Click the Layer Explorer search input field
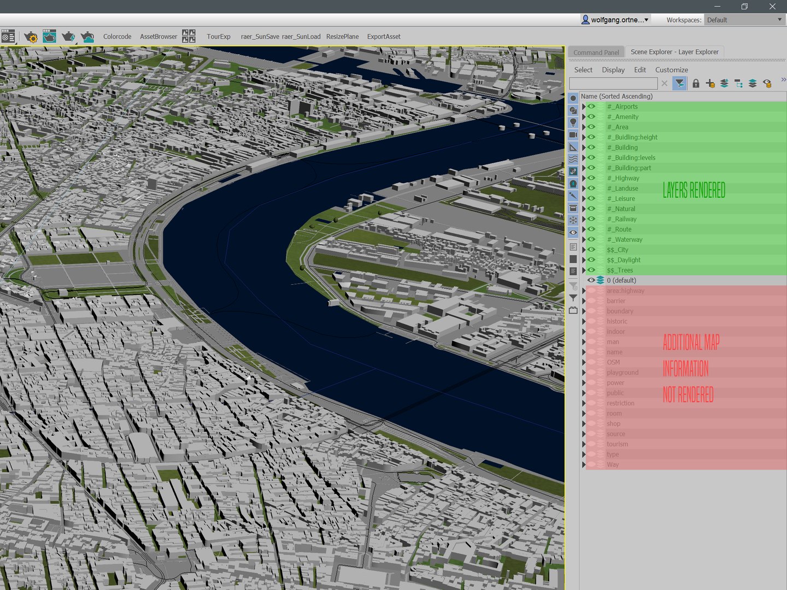The image size is (787, 590). click(x=613, y=83)
